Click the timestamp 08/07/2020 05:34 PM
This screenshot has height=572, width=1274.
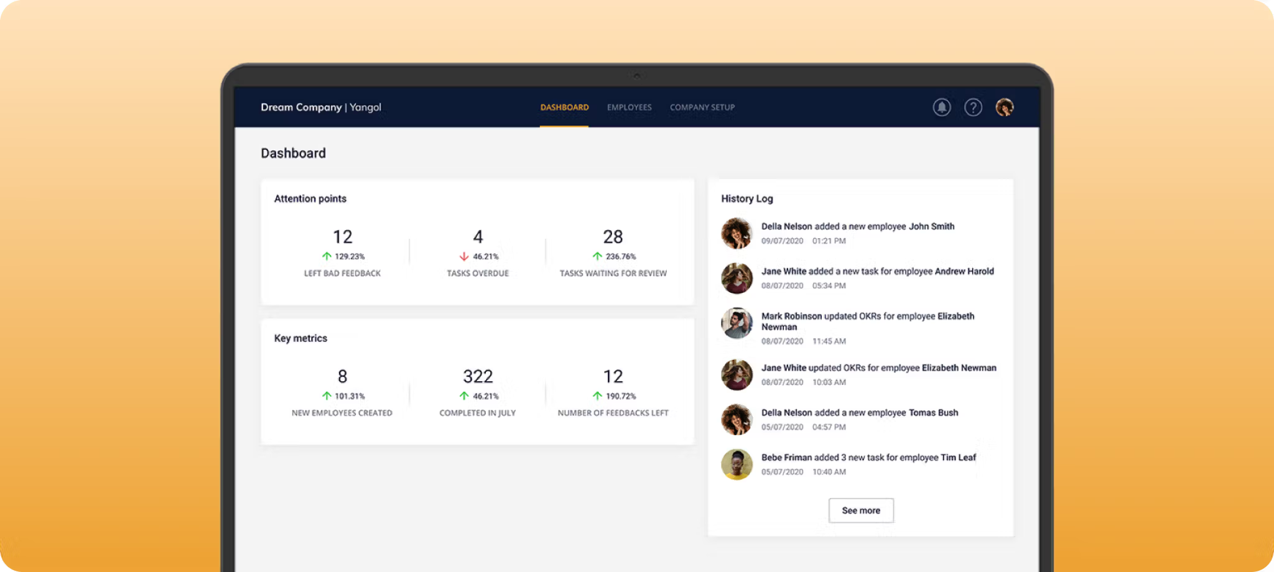[x=804, y=286]
